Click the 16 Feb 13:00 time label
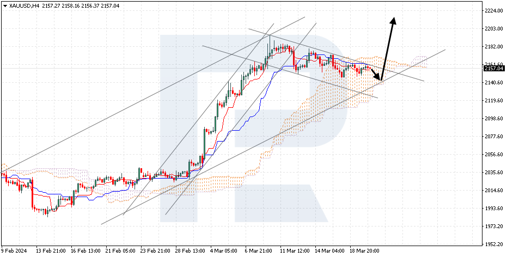This screenshot has width=507, height=257. [85, 251]
